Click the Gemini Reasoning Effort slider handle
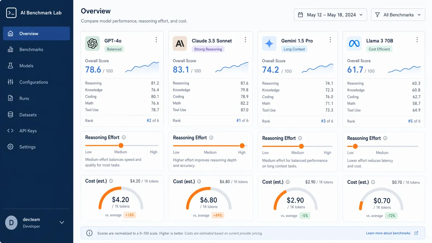The width and height of the screenshot is (432, 243). (301, 146)
